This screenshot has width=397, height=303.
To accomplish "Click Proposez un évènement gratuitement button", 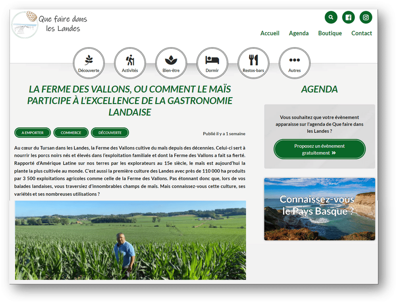I will (x=320, y=149).
